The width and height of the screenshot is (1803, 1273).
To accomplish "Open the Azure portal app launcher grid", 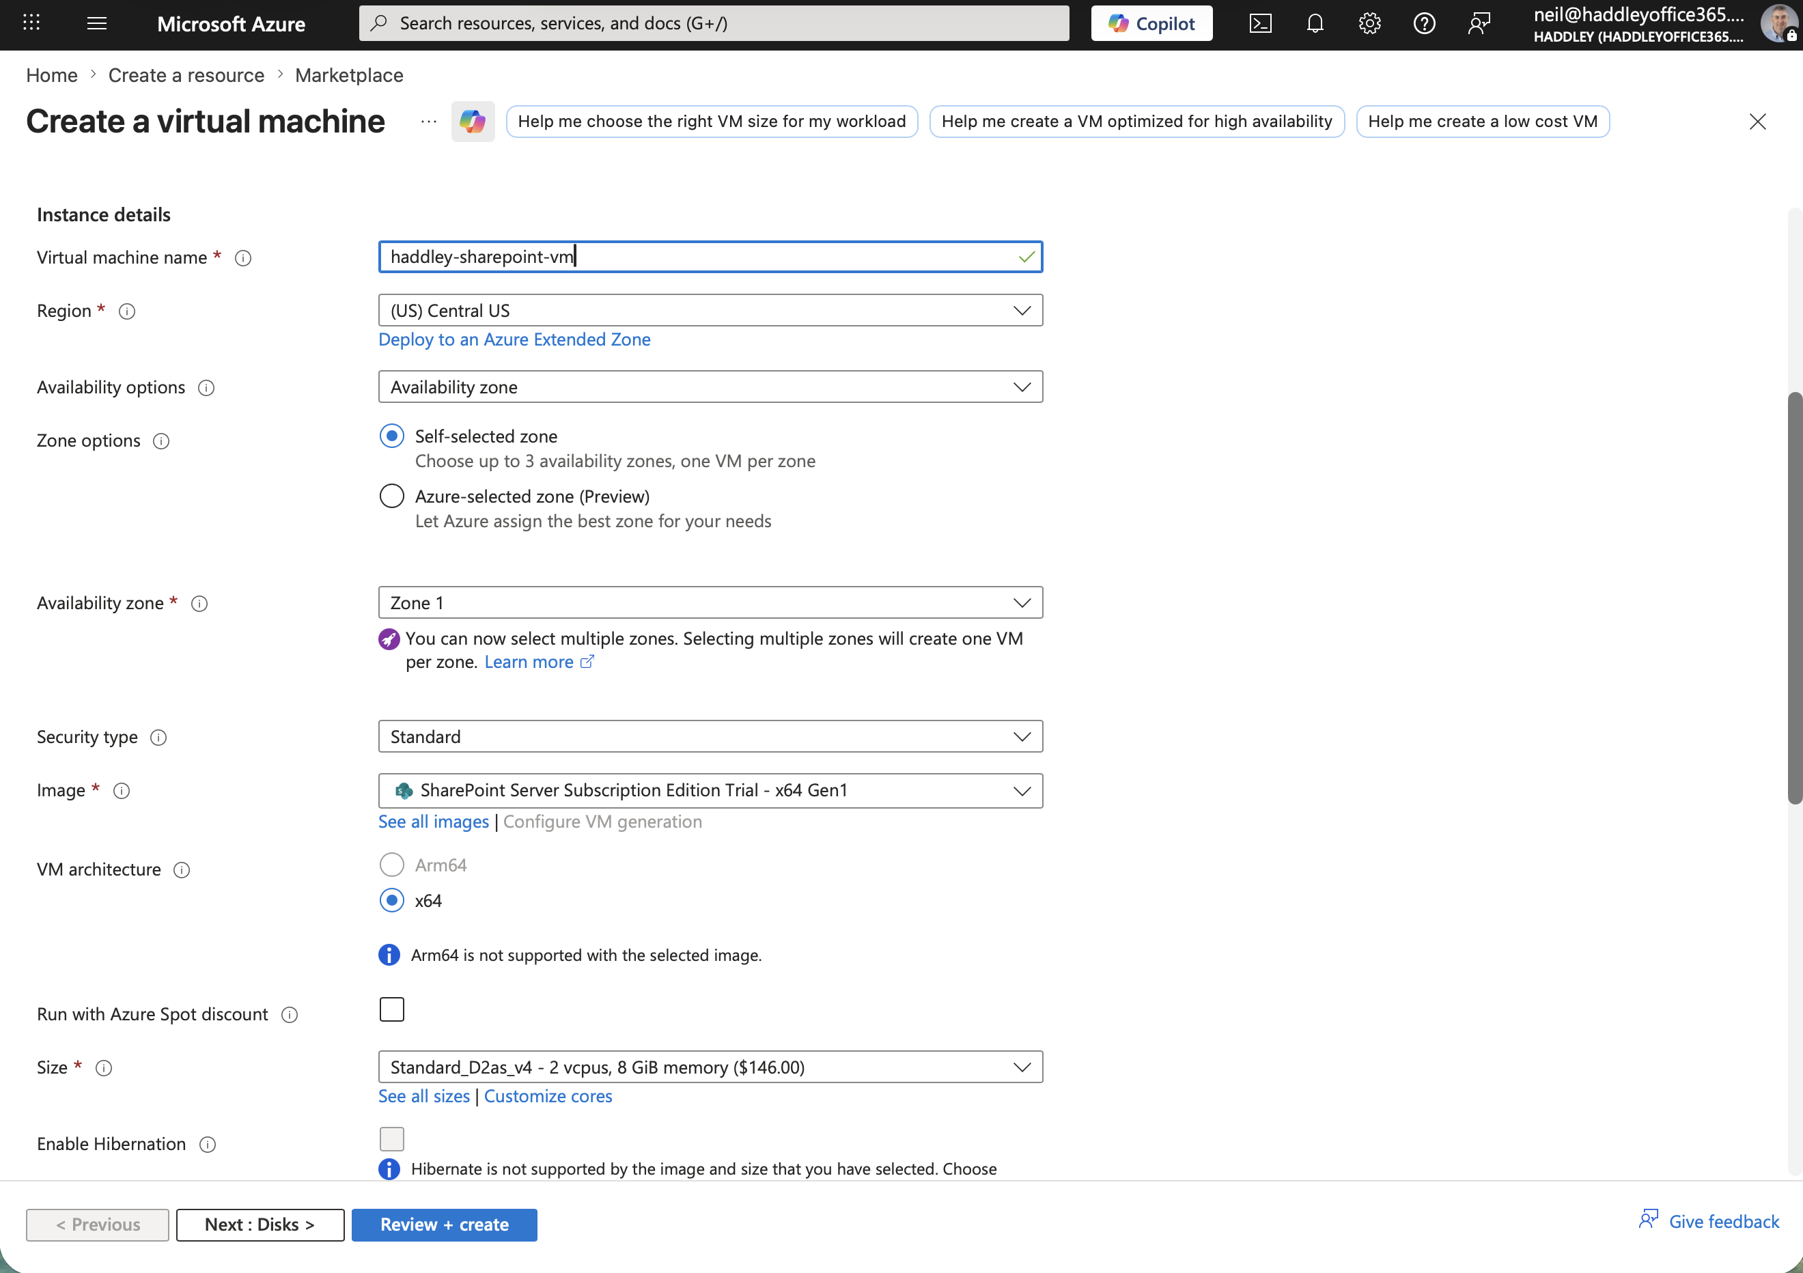I will pos(31,23).
